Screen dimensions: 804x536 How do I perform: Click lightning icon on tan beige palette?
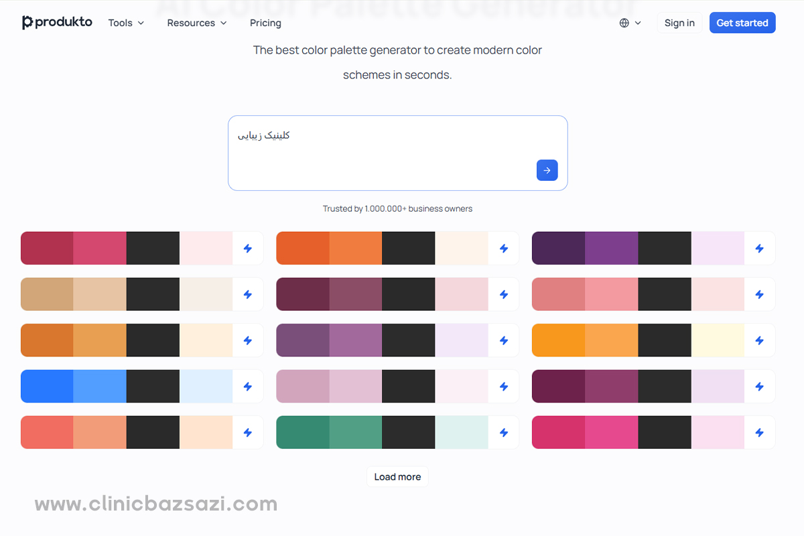(248, 295)
